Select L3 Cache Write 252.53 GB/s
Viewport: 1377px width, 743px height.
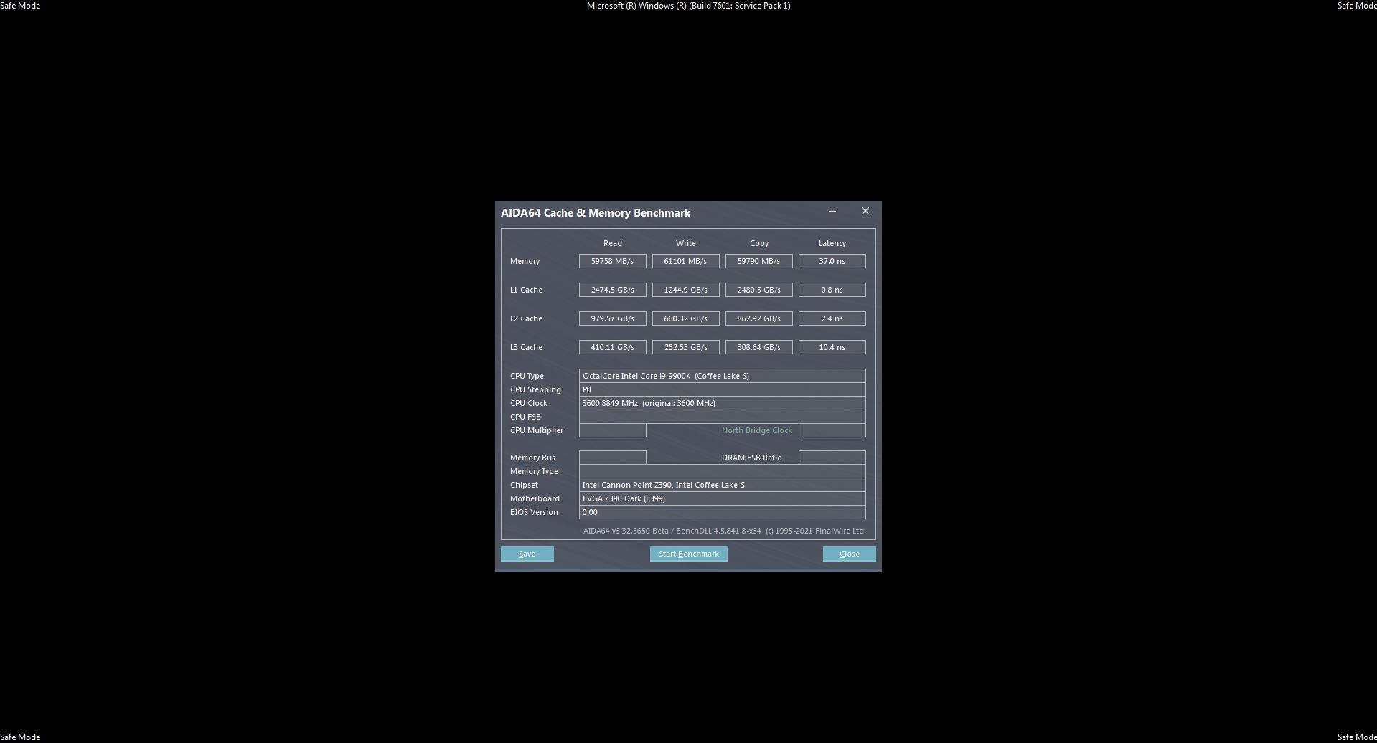pos(685,347)
